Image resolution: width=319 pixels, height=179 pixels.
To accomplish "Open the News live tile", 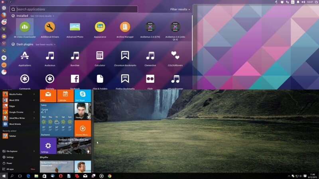I will [x=83, y=111].
